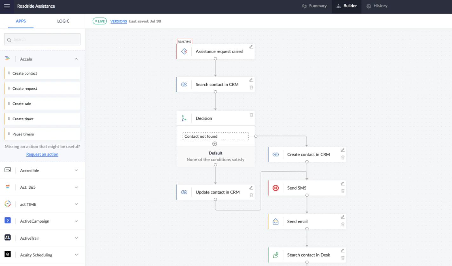The height and width of the screenshot is (266, 452).
Task: Delete the Search contact in Desk node
Action: tap(343, 258)
